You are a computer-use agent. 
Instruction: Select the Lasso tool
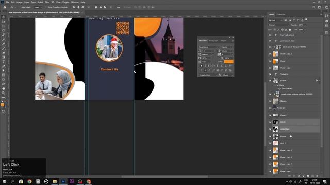[x=4, y=30]
